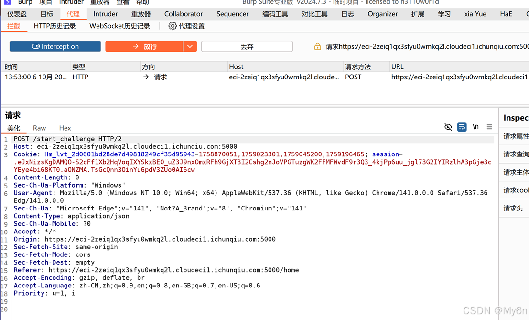529x320 pixels.
Task: Open the proxy settings gear icon
Action: click(173, 26)
